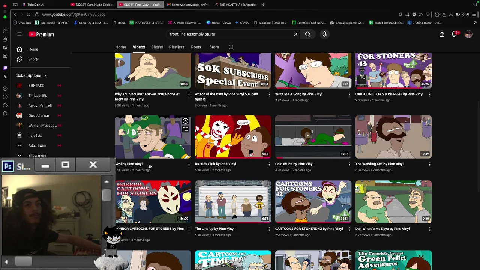Open Opera sidebar settings gear

(5, 113)
